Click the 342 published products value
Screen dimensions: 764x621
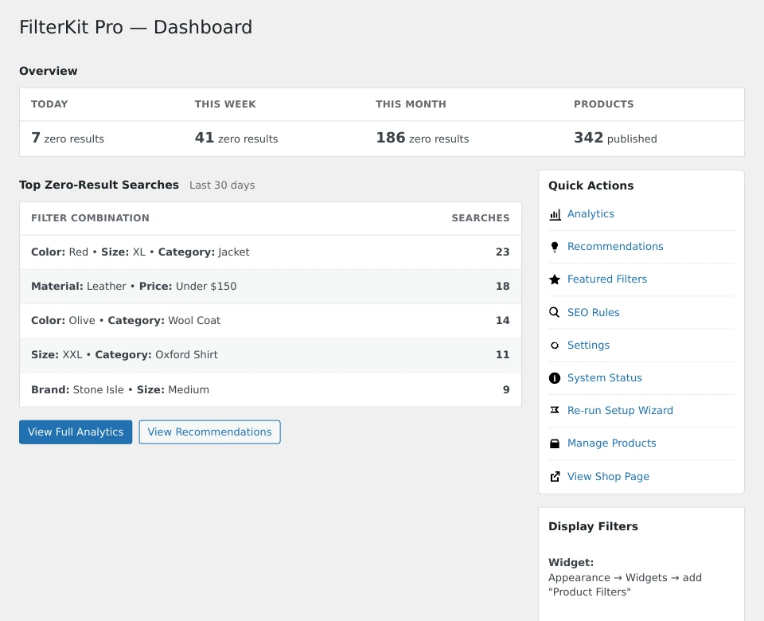pos(615,139)
